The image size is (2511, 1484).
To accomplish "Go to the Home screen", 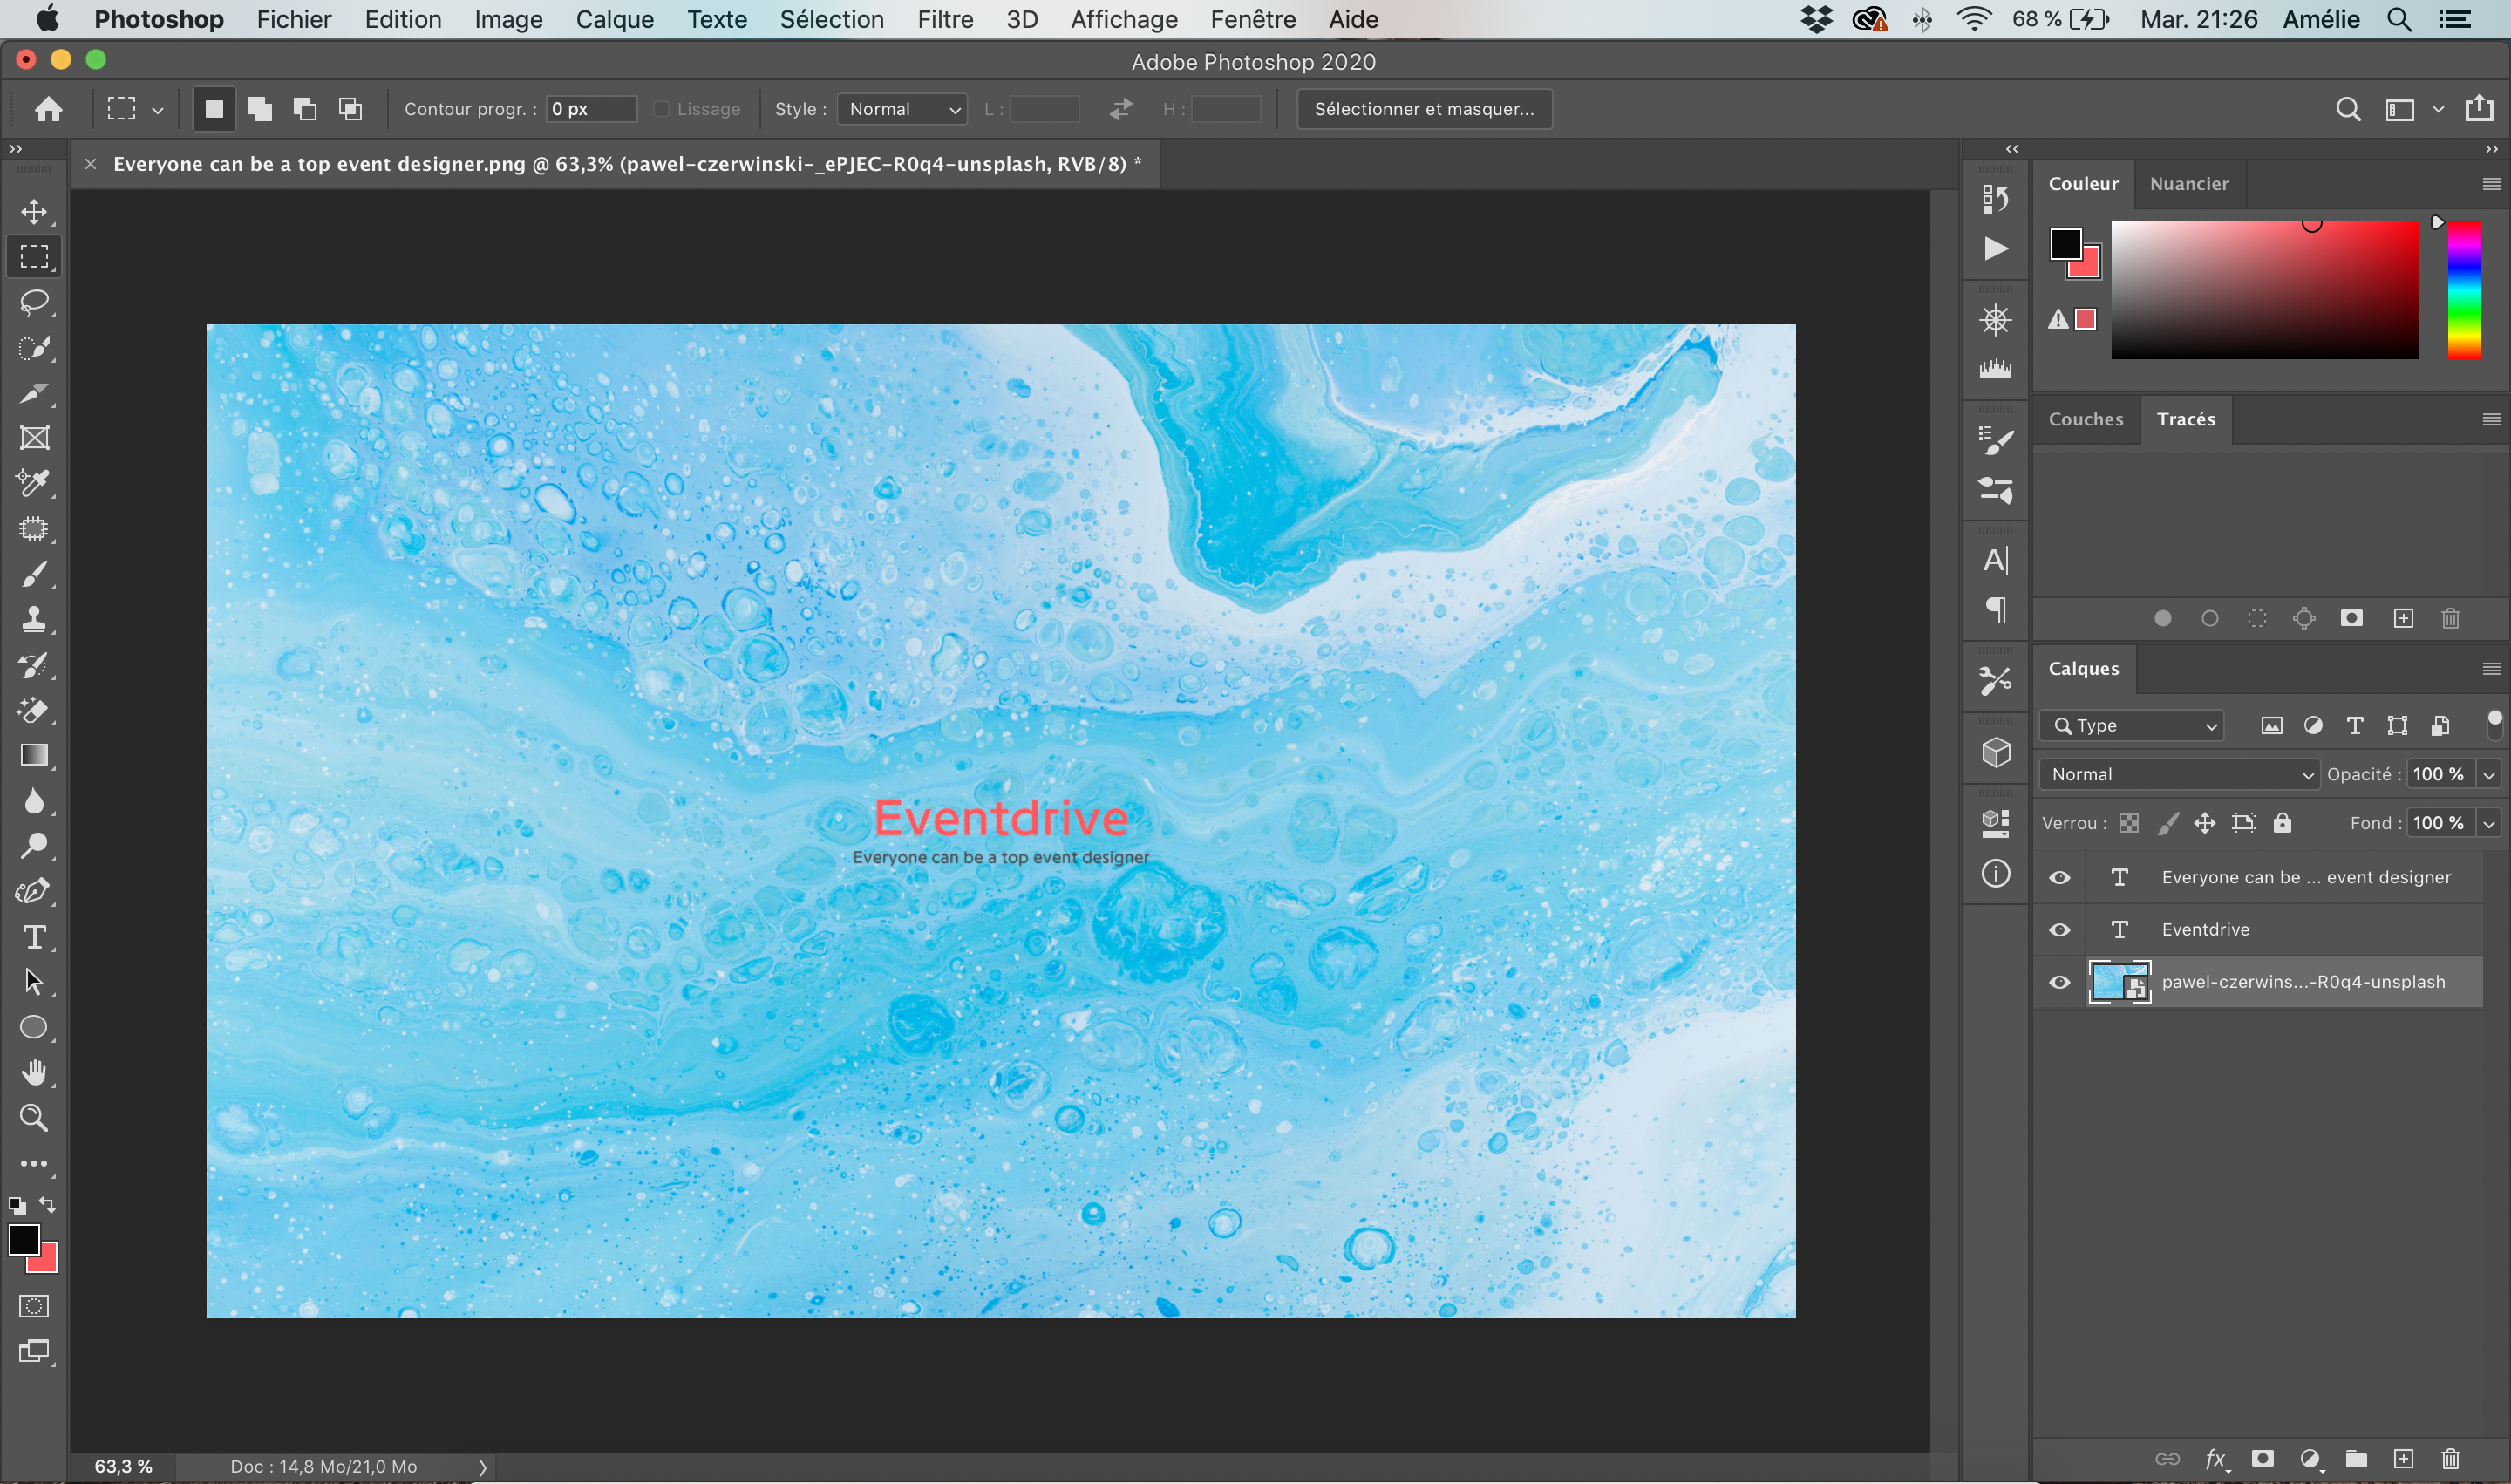I will 48,109.
